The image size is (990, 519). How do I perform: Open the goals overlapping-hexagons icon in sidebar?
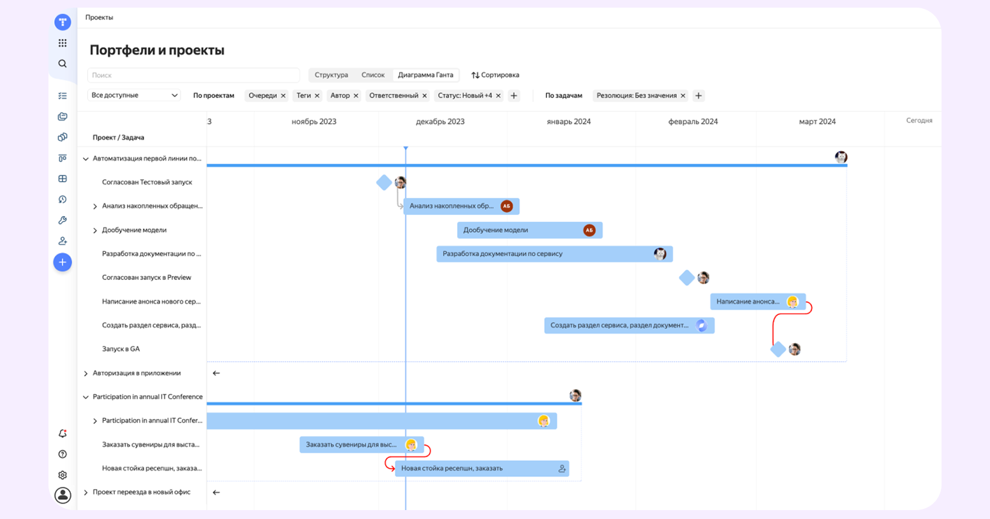pyautogui.click(x=63, y=137)
